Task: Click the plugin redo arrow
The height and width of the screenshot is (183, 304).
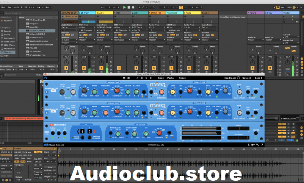Action: (128, 78)
